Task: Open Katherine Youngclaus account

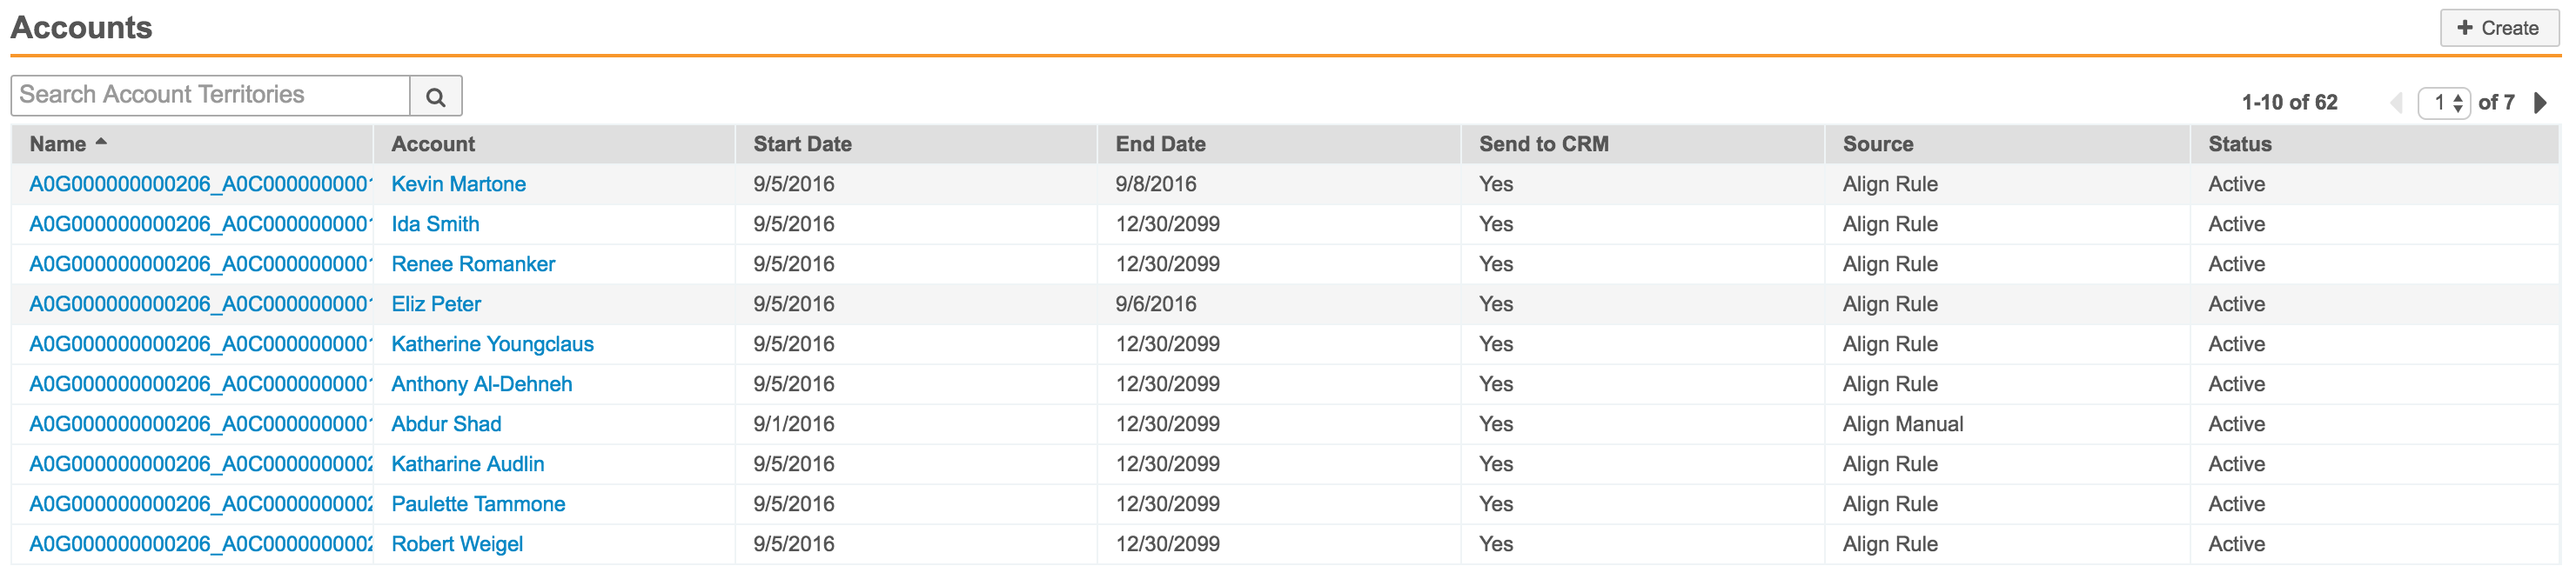Action: tap(492, 343)
